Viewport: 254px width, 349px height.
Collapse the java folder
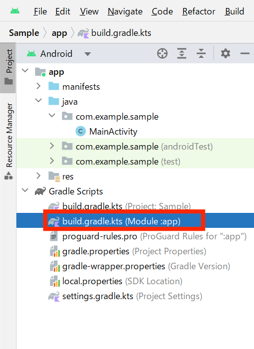(x=38, y=101)
